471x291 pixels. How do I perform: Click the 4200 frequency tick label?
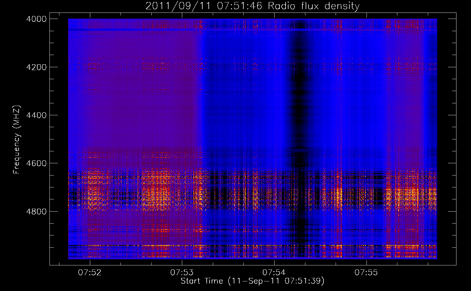(x=36, y=67)
